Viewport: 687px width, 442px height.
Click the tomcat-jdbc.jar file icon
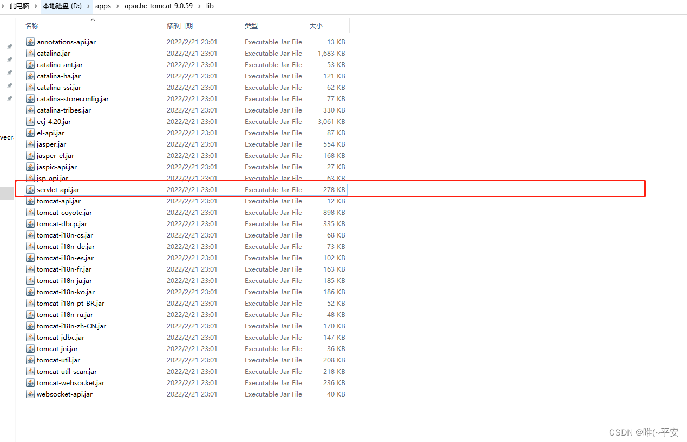click(30, 338)
